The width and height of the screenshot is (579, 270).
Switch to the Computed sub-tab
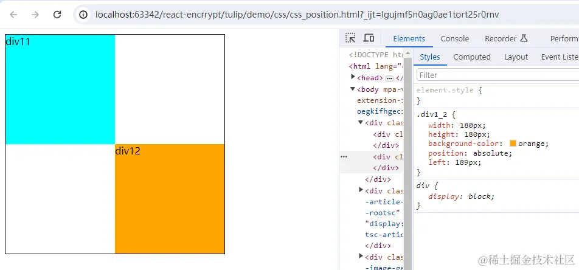[x=472, y=57]
